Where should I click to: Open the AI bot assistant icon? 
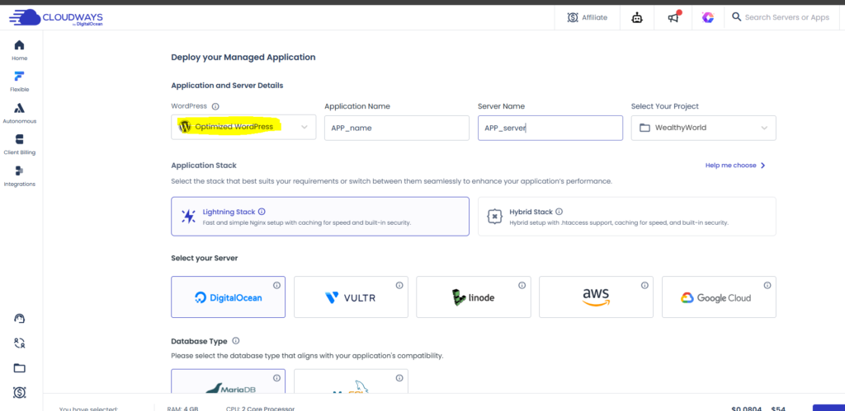coord(635,17)
